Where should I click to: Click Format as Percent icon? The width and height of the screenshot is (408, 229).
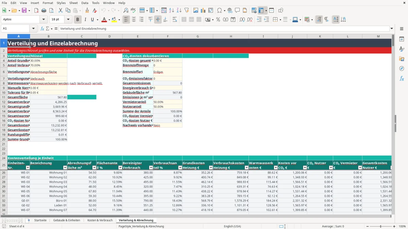pyautogui.click(x=218, y=20)
